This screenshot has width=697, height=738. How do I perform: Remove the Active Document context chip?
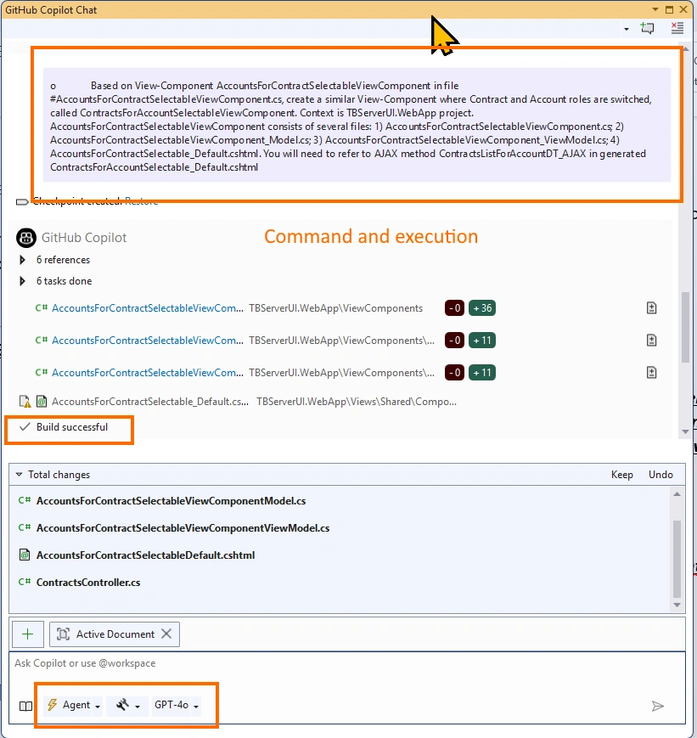point(166,634)
